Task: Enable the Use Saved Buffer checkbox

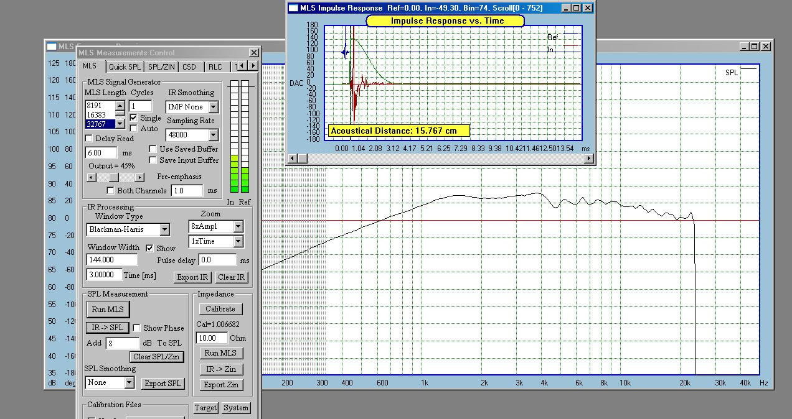Action: pos(153,149)
